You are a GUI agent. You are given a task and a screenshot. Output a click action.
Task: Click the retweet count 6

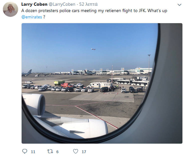tap(57, 151)
